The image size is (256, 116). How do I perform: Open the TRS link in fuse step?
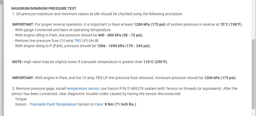click(78, 41)
